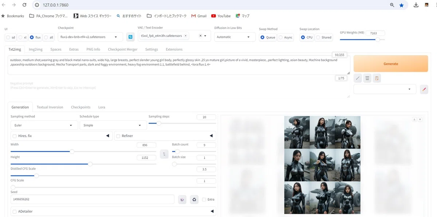
Task: Open the PNG Info tab
Action: click(x=93, y=49)
